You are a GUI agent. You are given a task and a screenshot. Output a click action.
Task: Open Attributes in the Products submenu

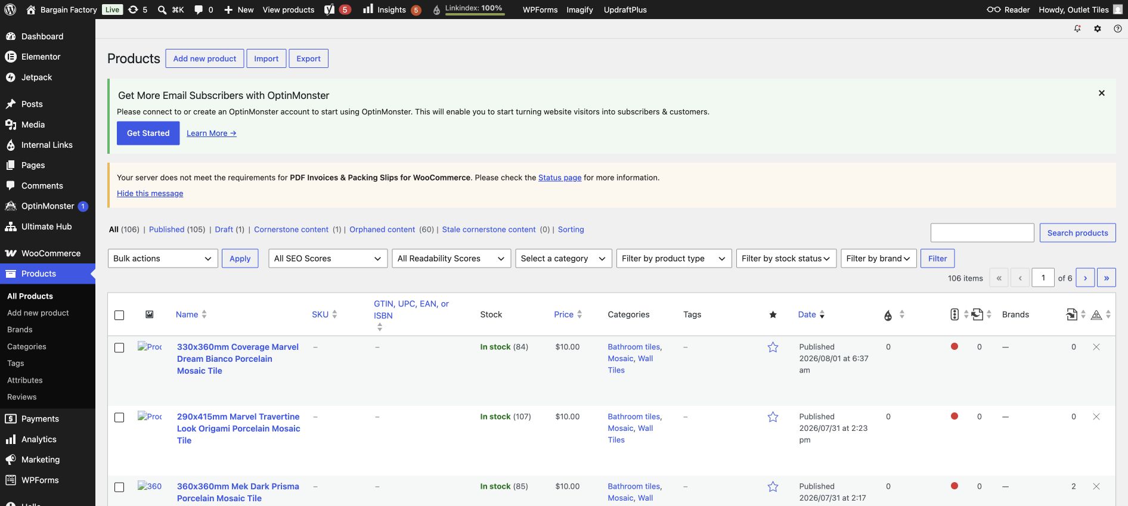pos(25,380)
